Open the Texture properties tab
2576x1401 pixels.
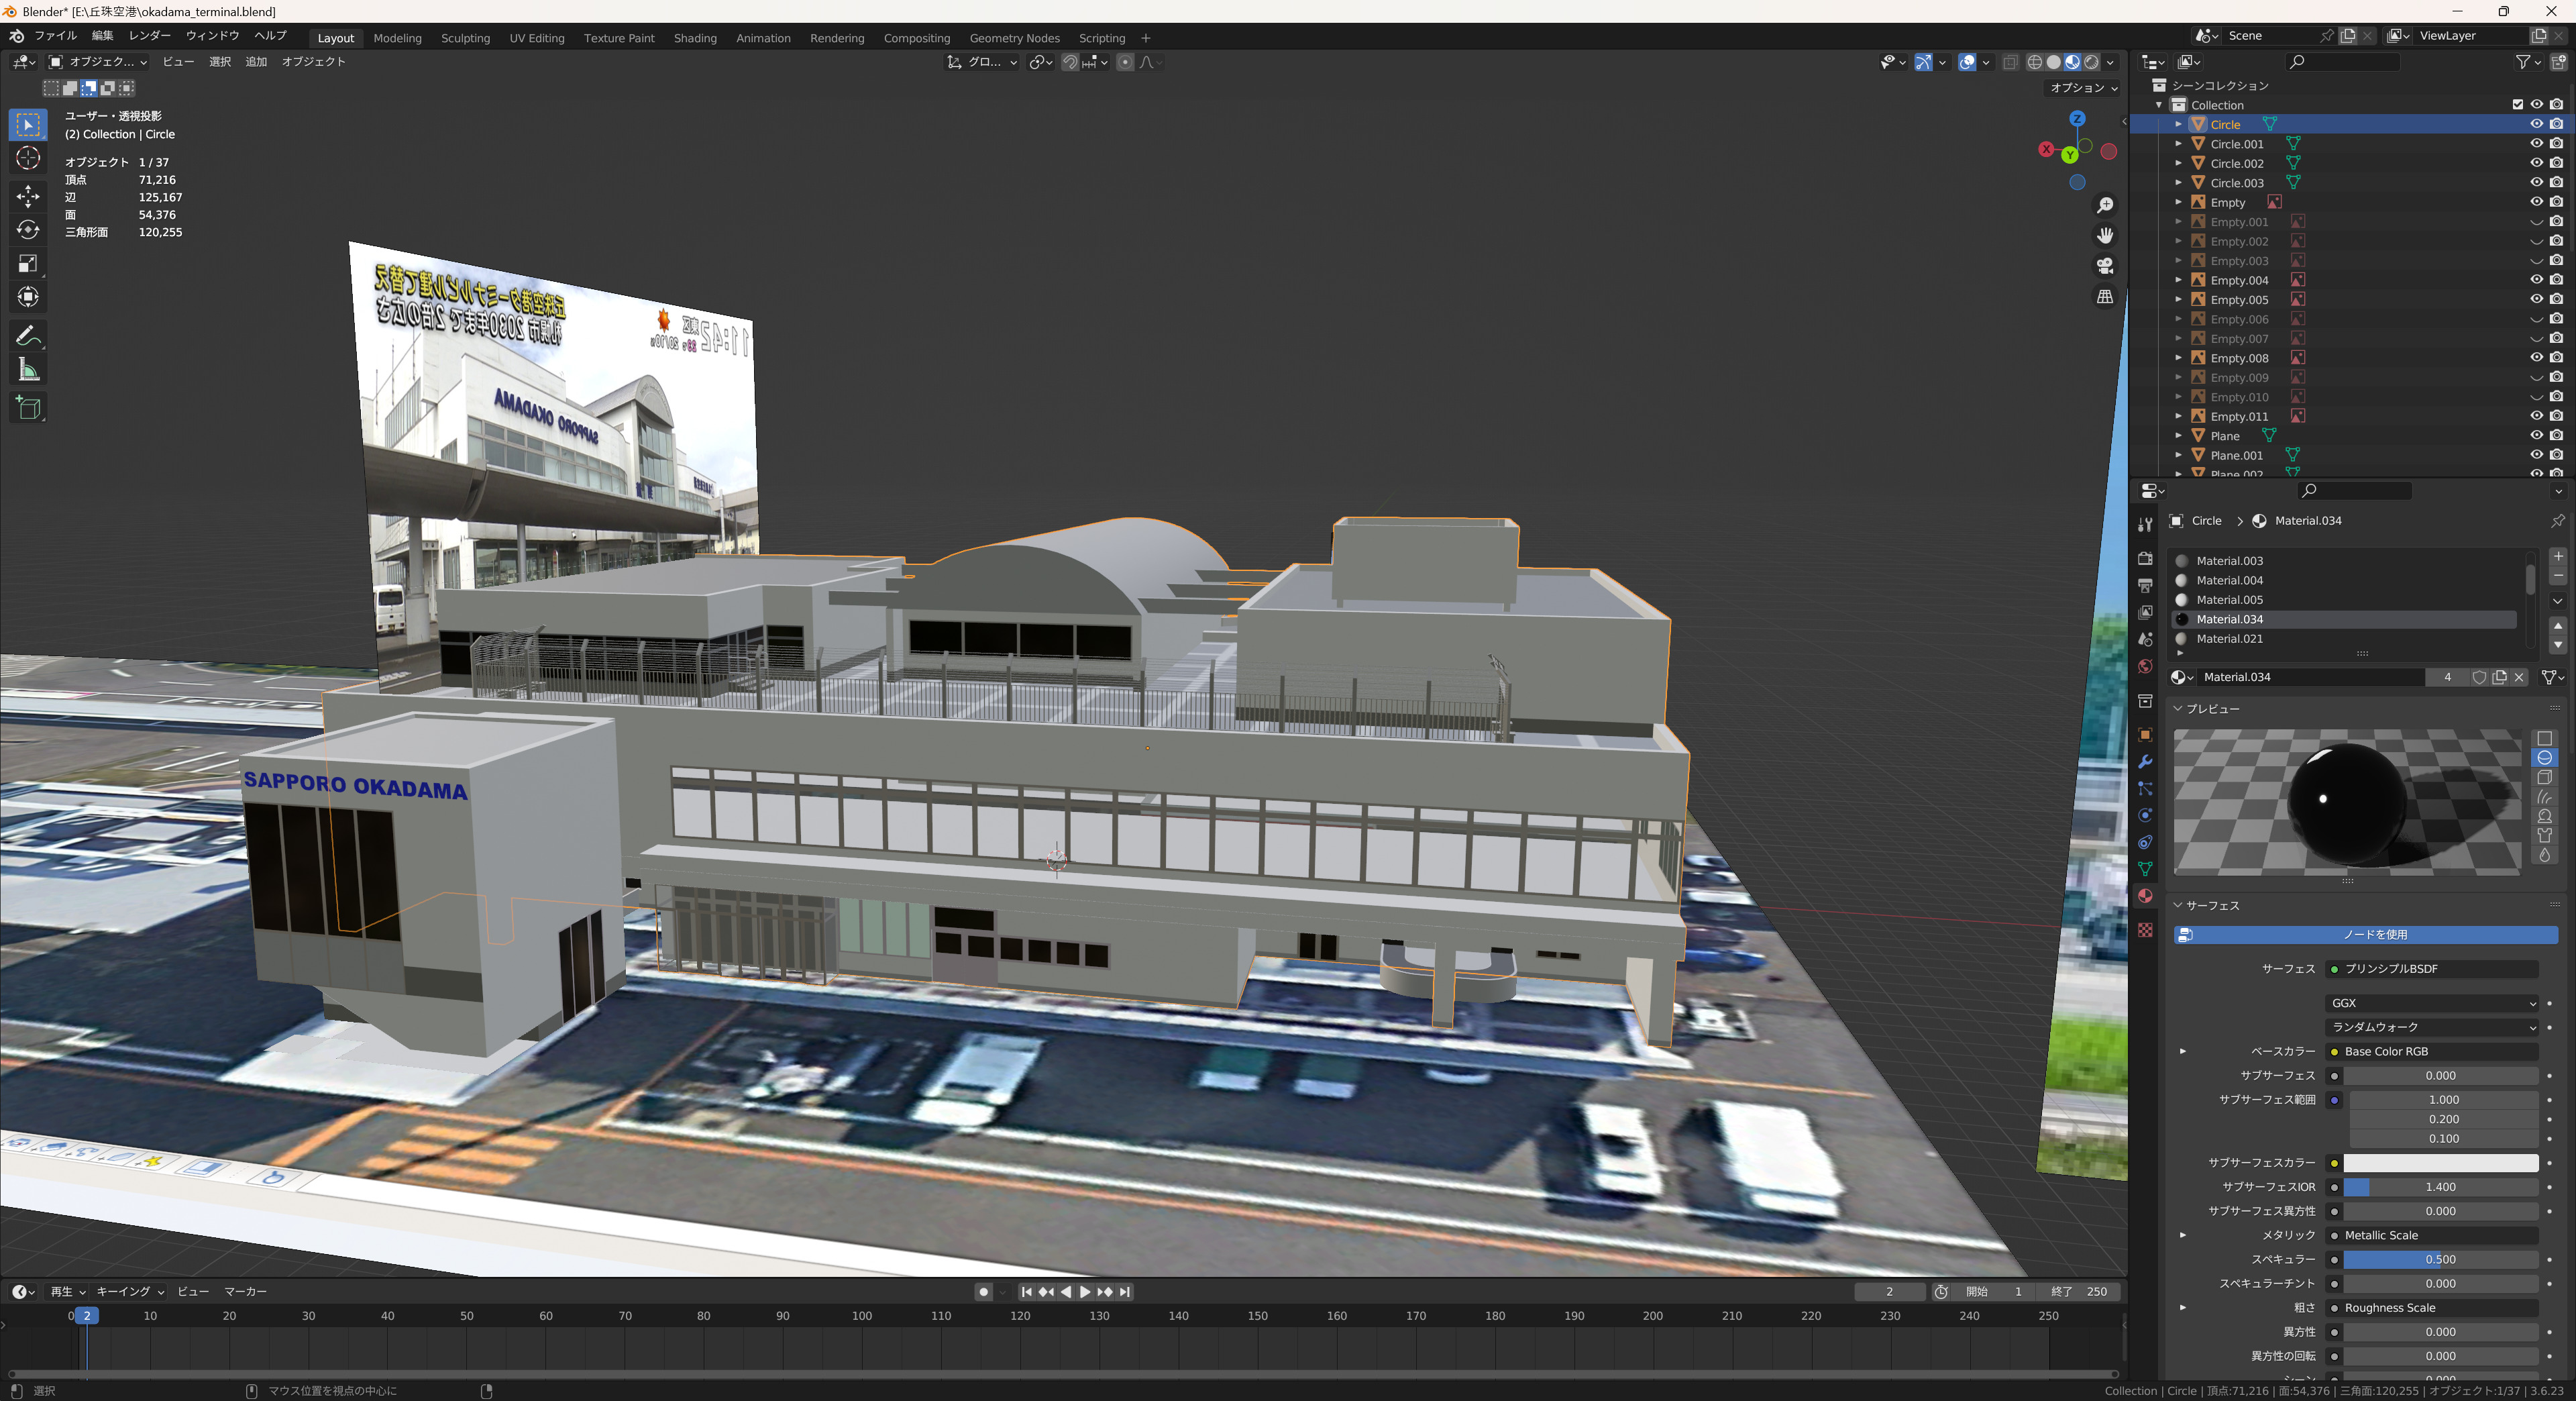[2145, 930]
